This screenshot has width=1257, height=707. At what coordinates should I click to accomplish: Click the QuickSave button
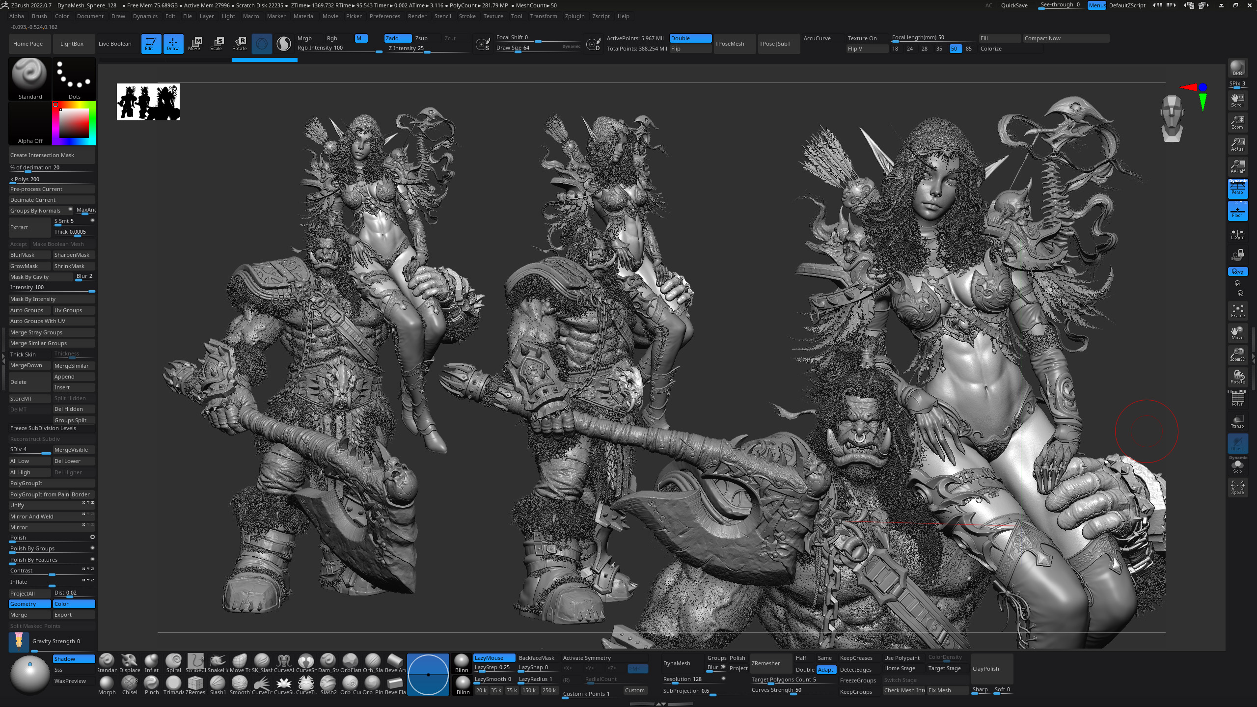[1014, 5]
